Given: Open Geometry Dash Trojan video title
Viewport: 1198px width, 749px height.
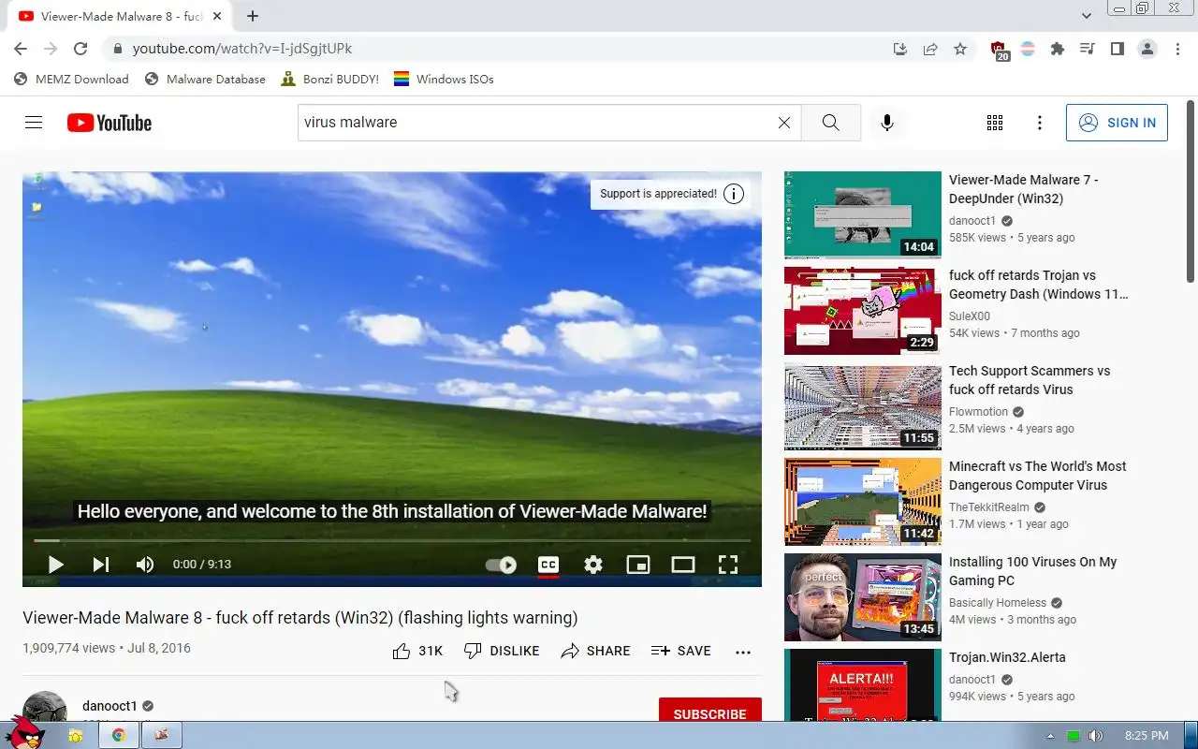Looking at the screenshot, I should pyautogui.click(x=1038, y=285).
